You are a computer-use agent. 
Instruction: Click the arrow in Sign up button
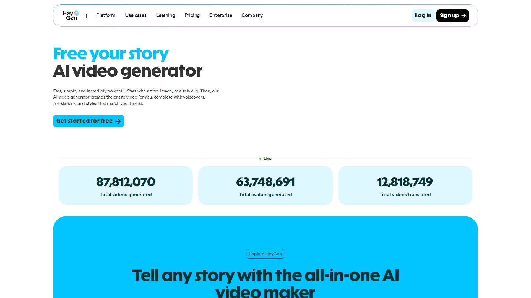[464, 16]
